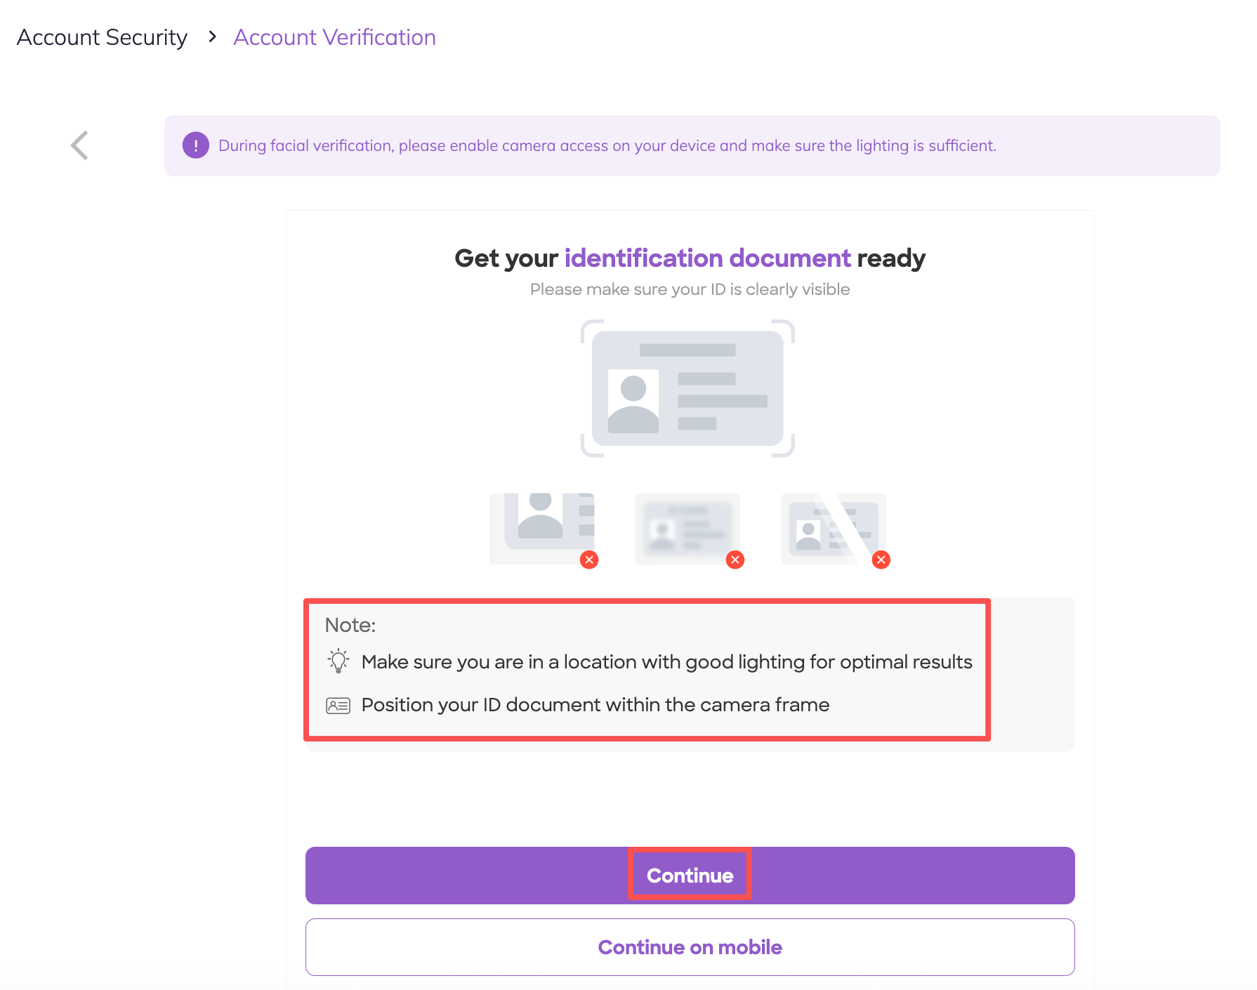Click the red X on the blurry ID example

[x=735, y=560]
